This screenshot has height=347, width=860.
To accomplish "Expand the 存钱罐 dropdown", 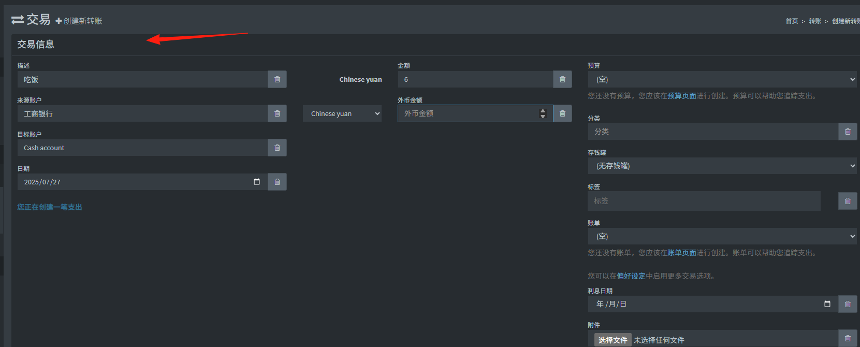I will (x=722, y=166).
